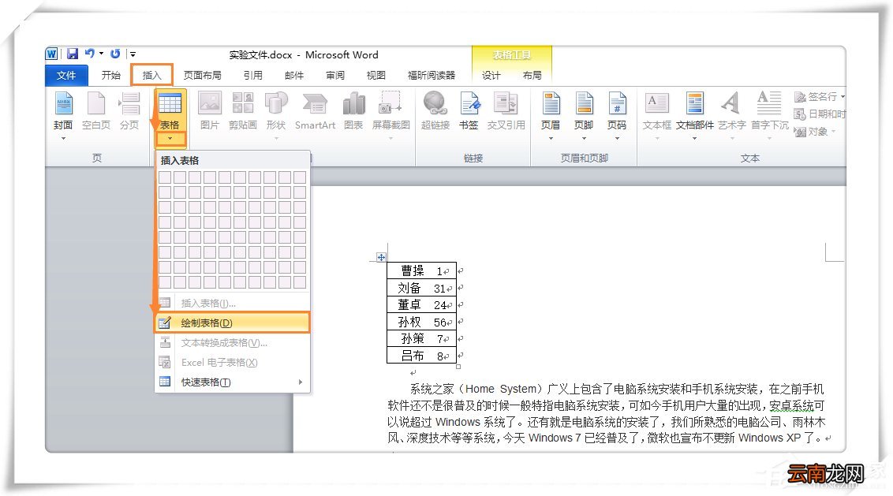Open the table tools 布局 tab
Image resolution: width=893 pixels, height=496 pixels.
pyautogui.click(x=532, y=75)
